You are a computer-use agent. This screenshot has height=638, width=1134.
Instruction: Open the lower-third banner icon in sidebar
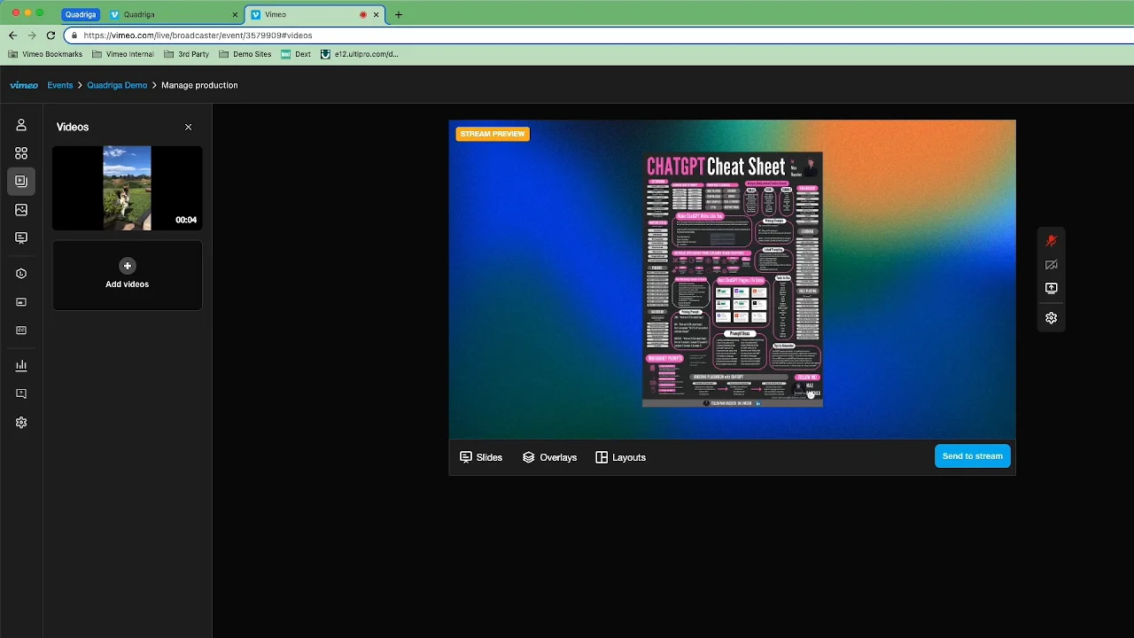[x=21, y=302]
